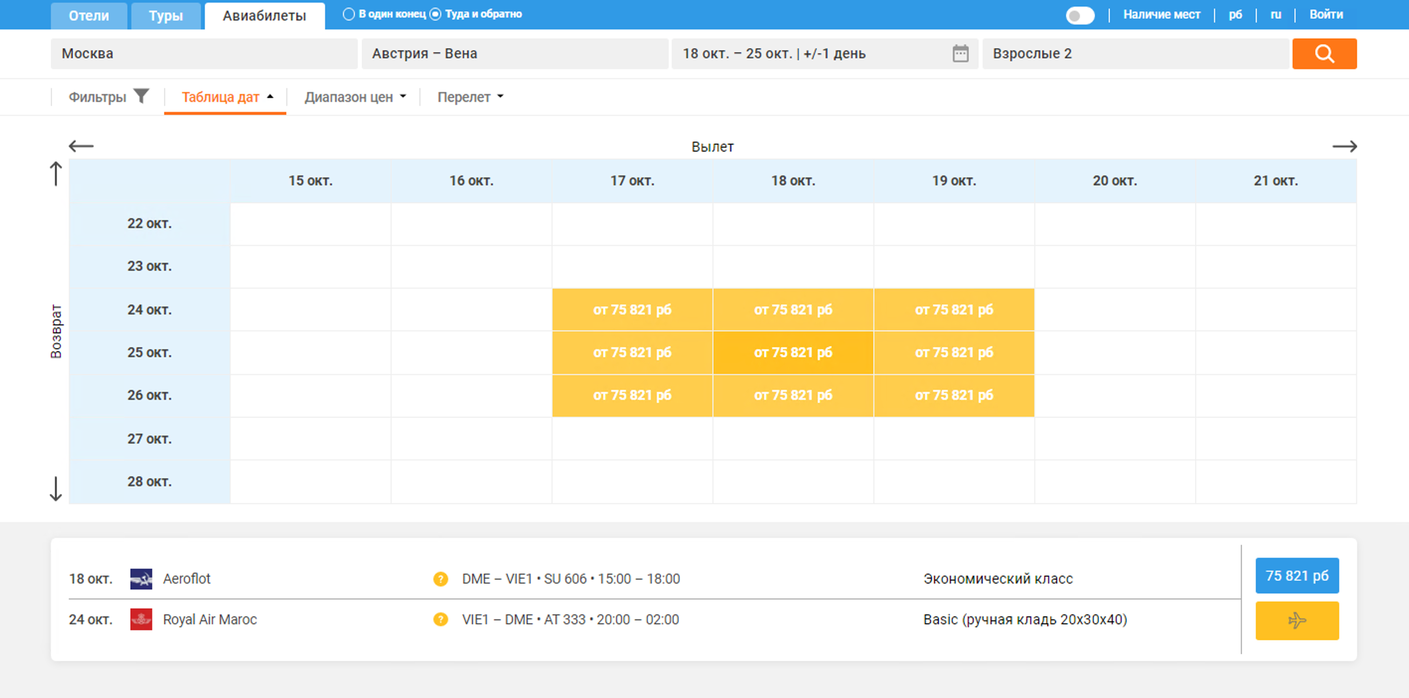Click the yellow airplane button
Image resolution: width=1409 pixels, height=698 pixels.
tap(1296, 620)
